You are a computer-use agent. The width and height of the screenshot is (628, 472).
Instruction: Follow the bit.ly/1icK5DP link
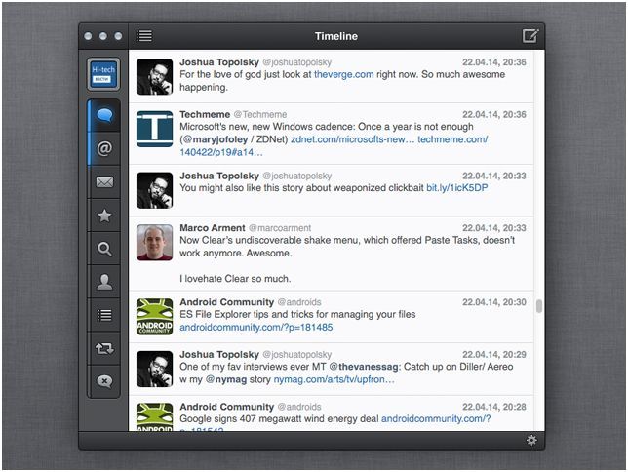[456, 188]
